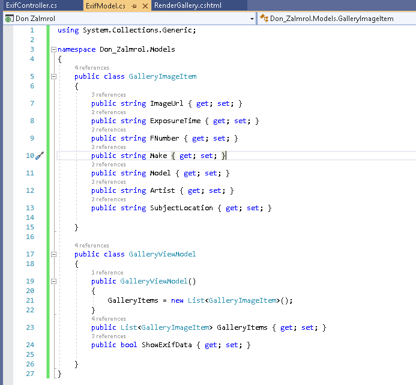Click the bool keyword on line 24
The width and height of the screenshot is (416, 385).
click(128, 345)
